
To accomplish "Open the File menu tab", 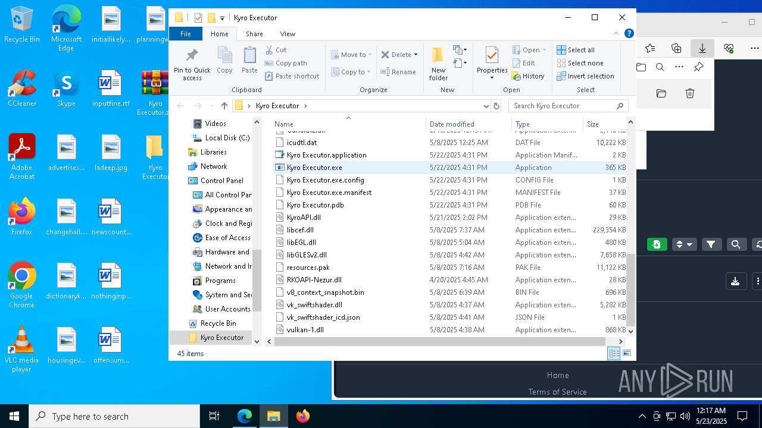I will click(x=186, y=34).
